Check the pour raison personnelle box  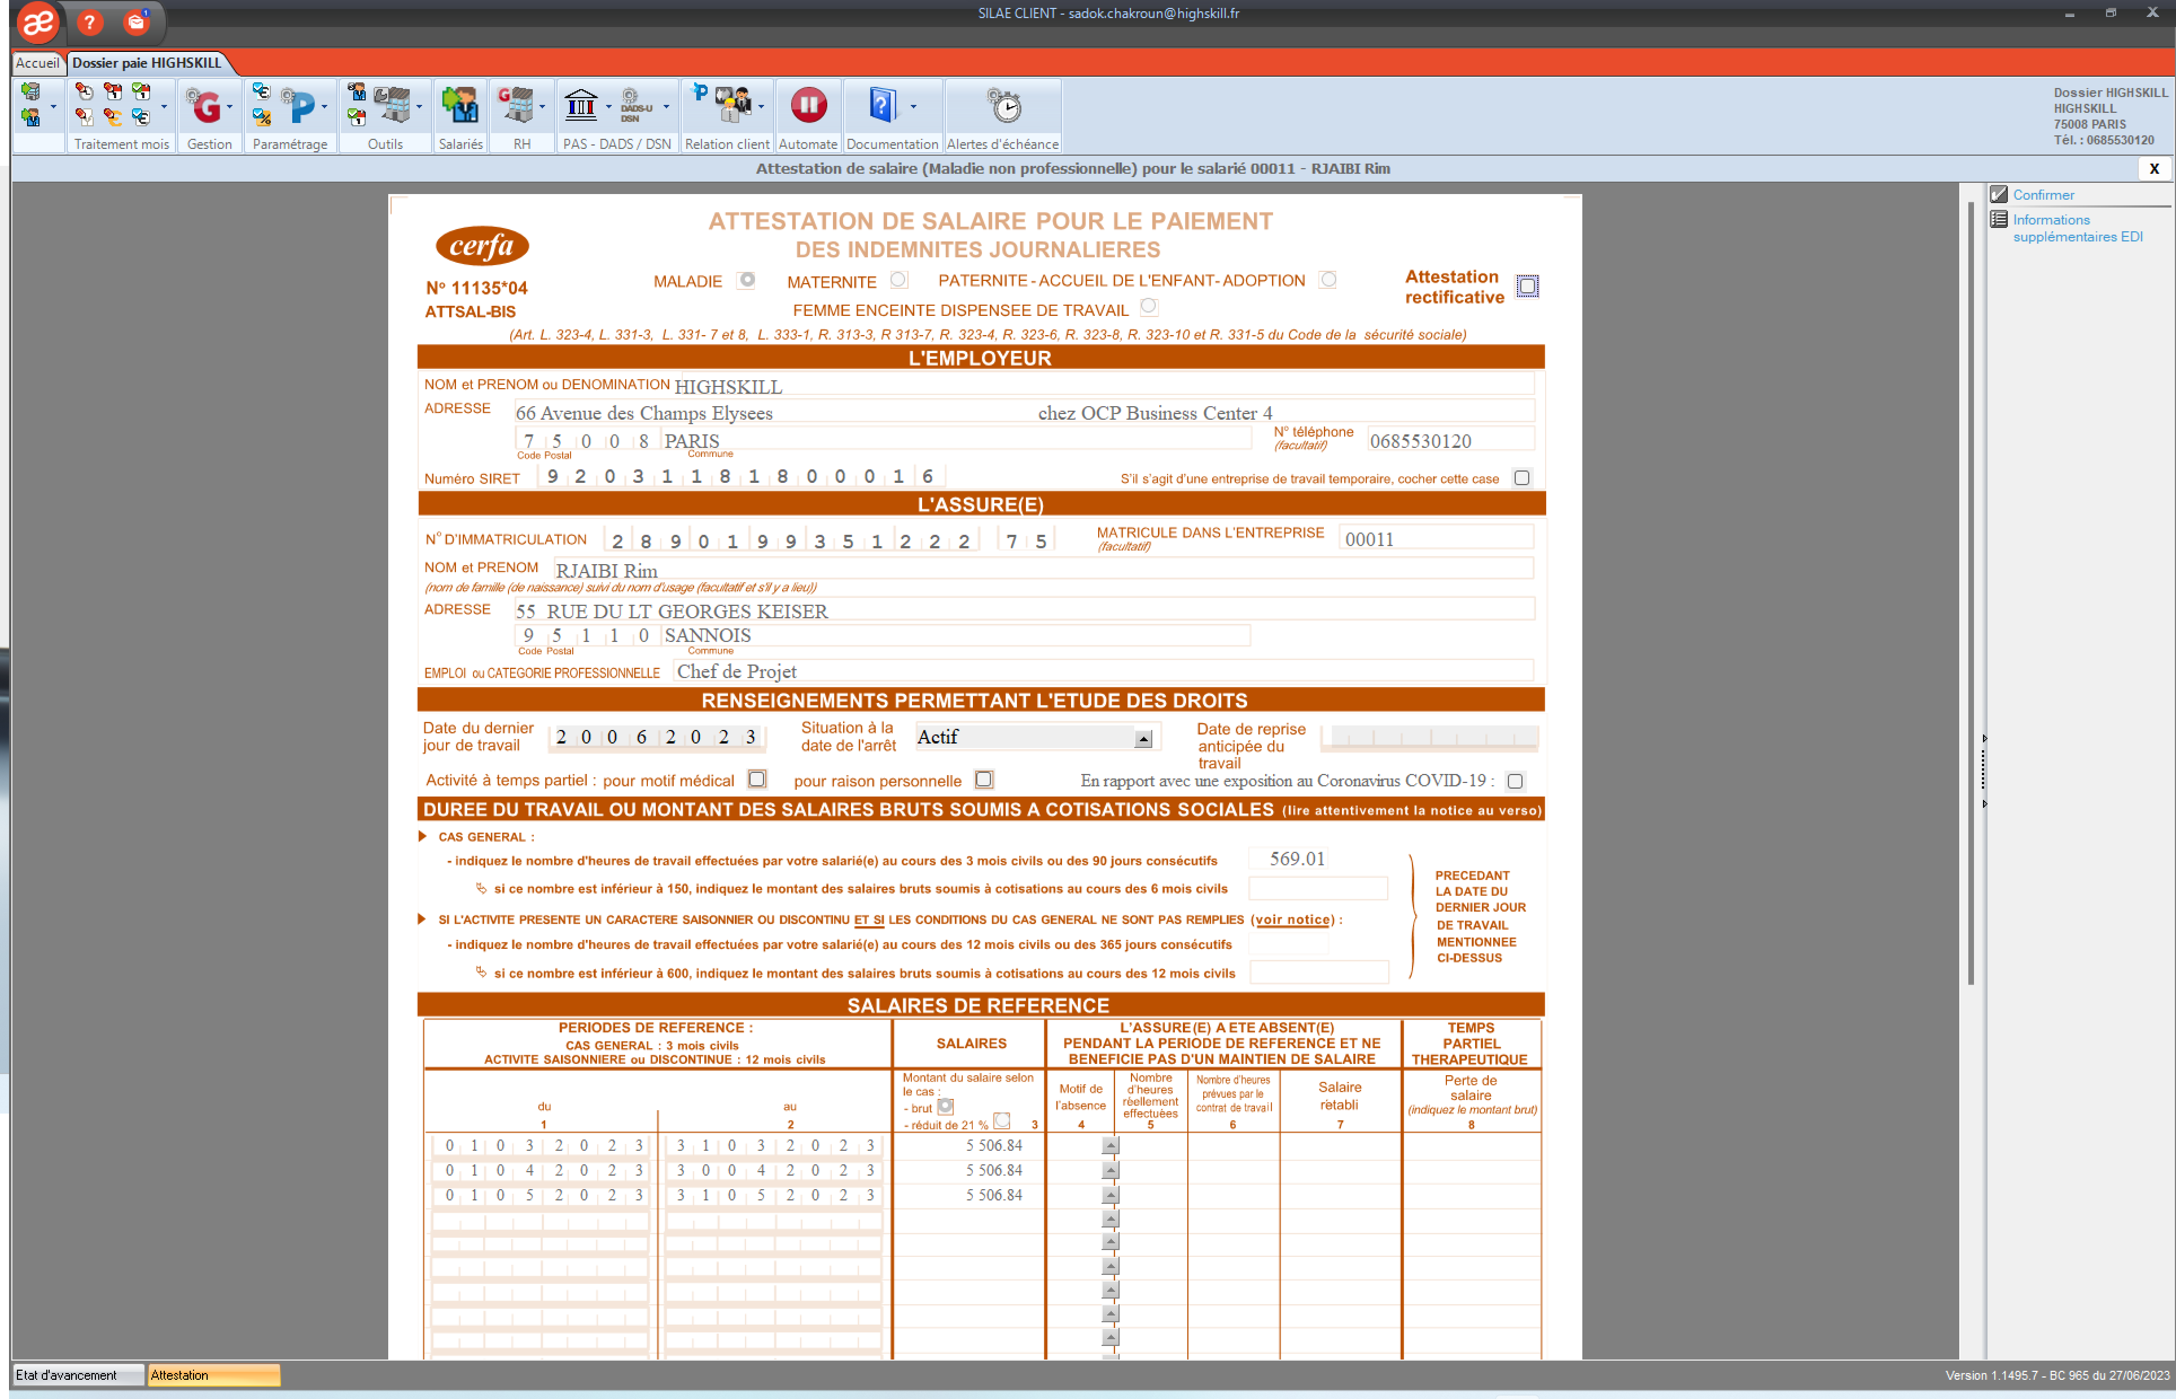coord(984,780)
